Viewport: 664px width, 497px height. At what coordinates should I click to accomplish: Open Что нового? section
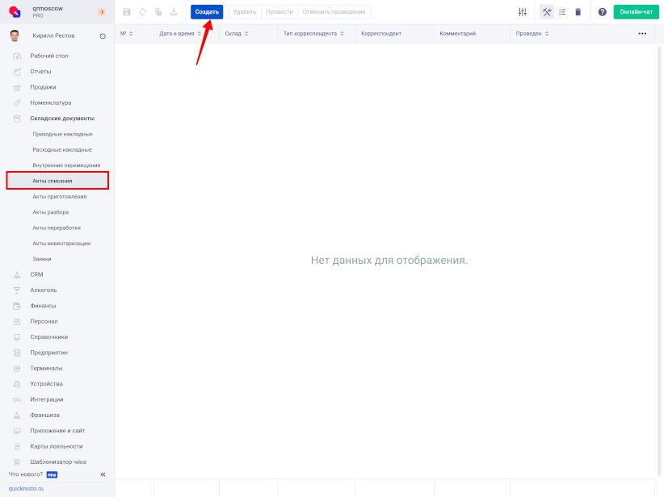click(x=26, y=474)
